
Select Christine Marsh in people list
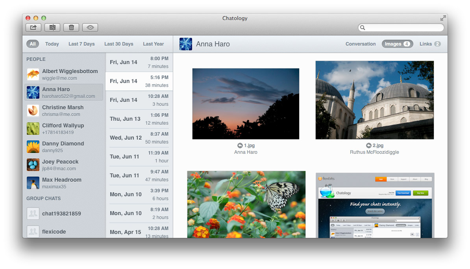[63, 111]
